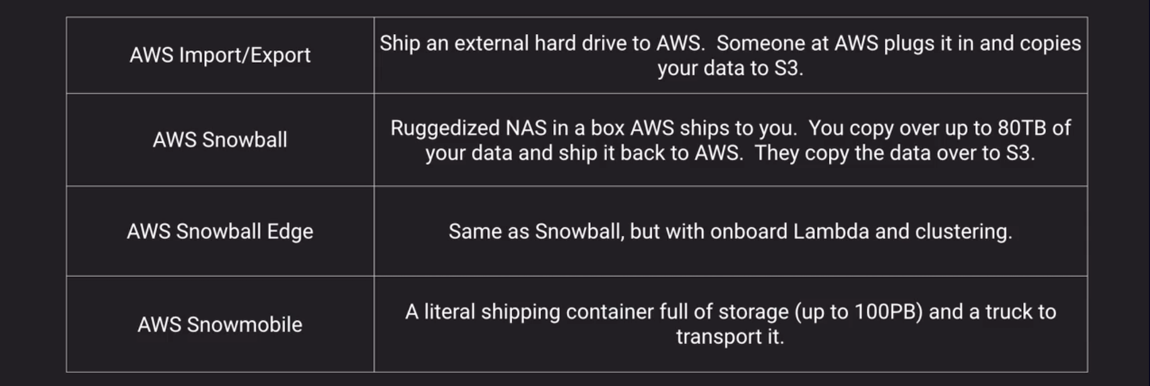
Task: Click the description cell beside AWS Snowball
Action: tap(730, 140)
